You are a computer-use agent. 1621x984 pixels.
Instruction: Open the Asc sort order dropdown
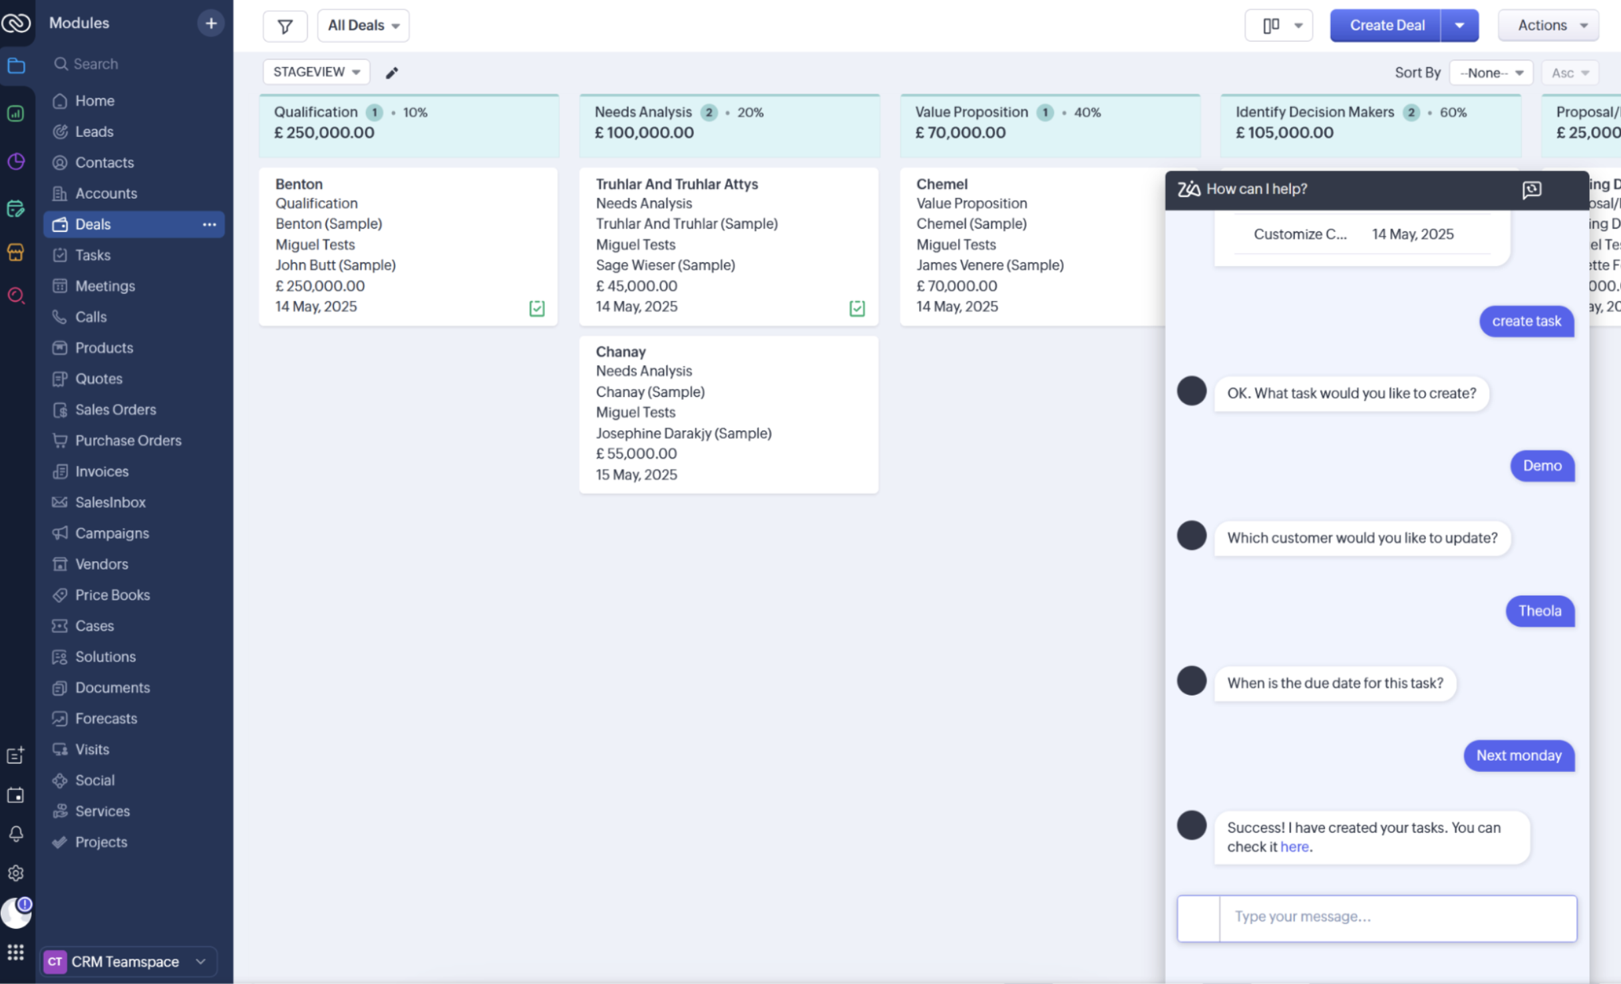click(x=1570, y=72)
